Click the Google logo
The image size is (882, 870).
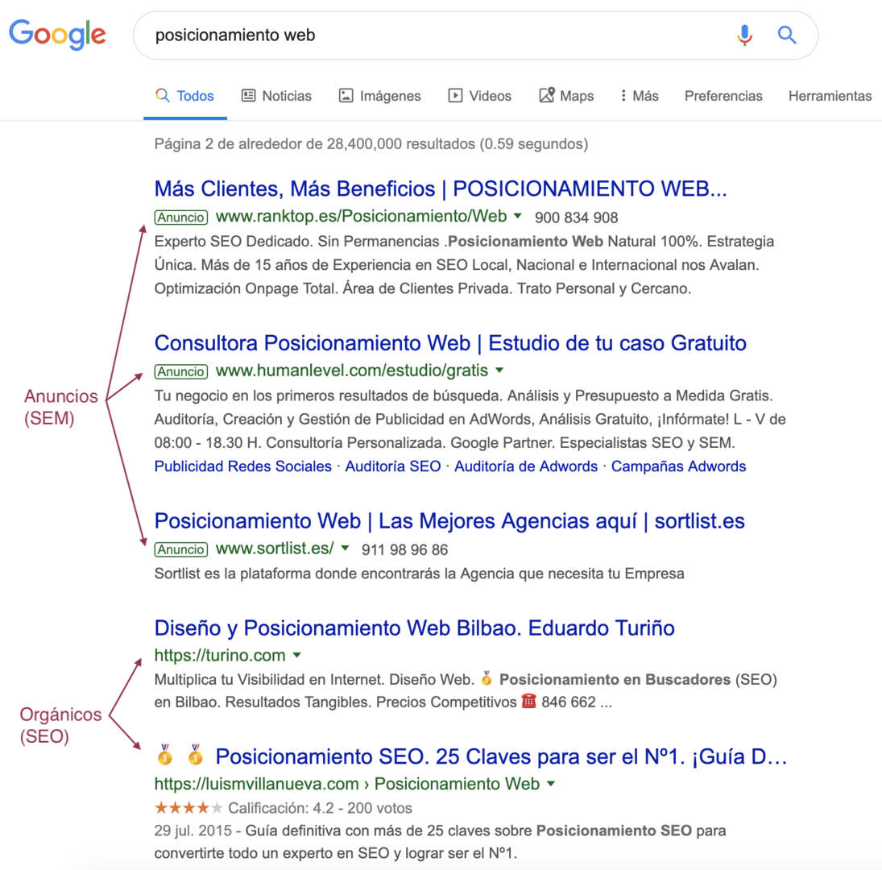tap(57, 34)
